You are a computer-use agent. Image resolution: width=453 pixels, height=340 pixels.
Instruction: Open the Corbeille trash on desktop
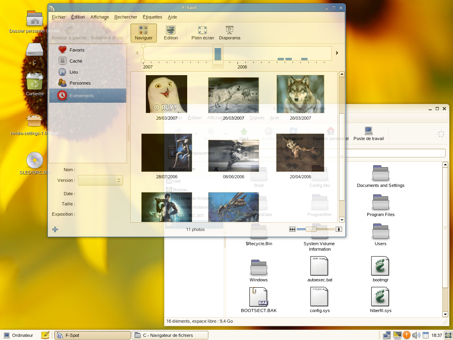tap(35, 84)
